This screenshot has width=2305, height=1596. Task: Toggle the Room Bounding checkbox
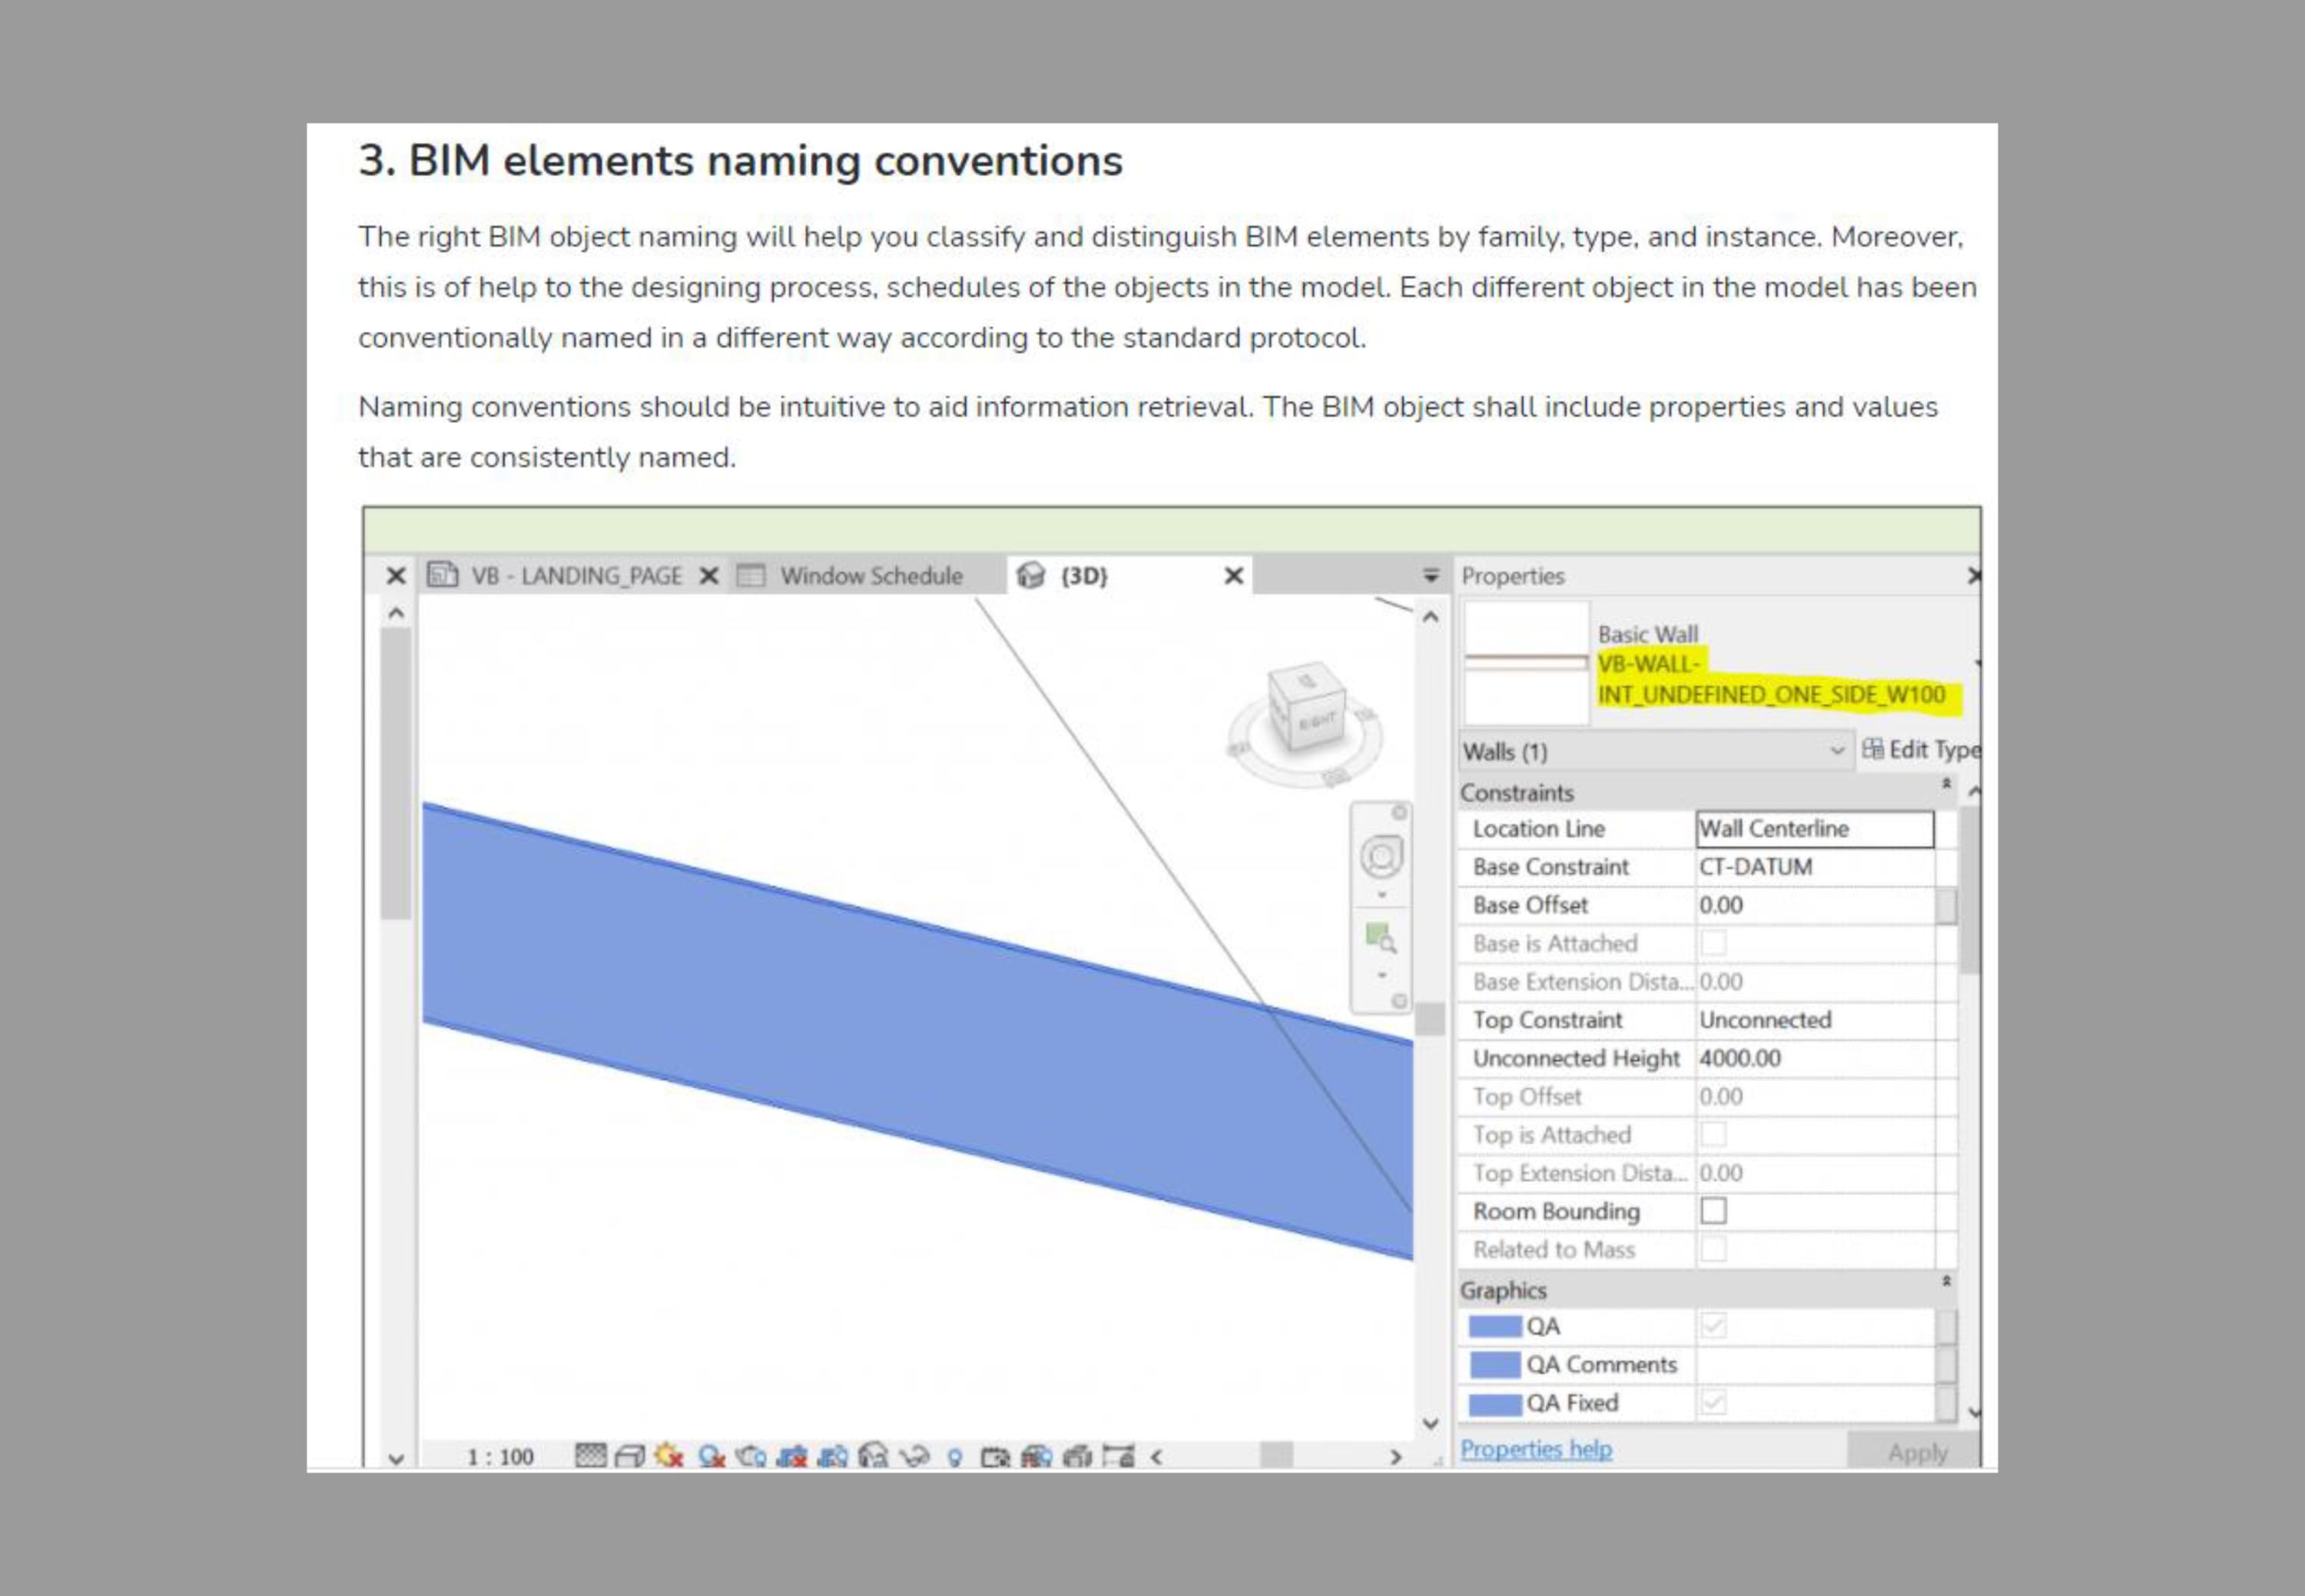click(1713, 1211)
